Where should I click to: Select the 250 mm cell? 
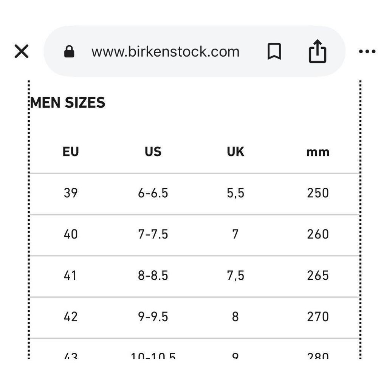318,193
